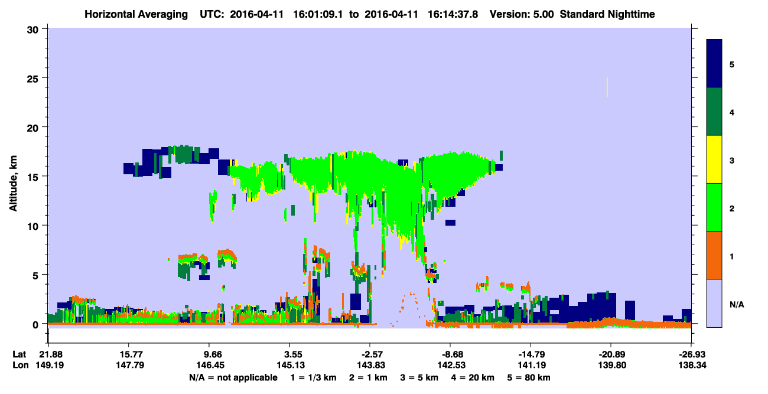Click the lavender N/A colorbar segment
Image resolution: width=768 pixels, height=394 pixels.
714,303
